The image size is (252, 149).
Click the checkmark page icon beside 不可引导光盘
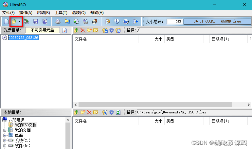pos(64,30)
